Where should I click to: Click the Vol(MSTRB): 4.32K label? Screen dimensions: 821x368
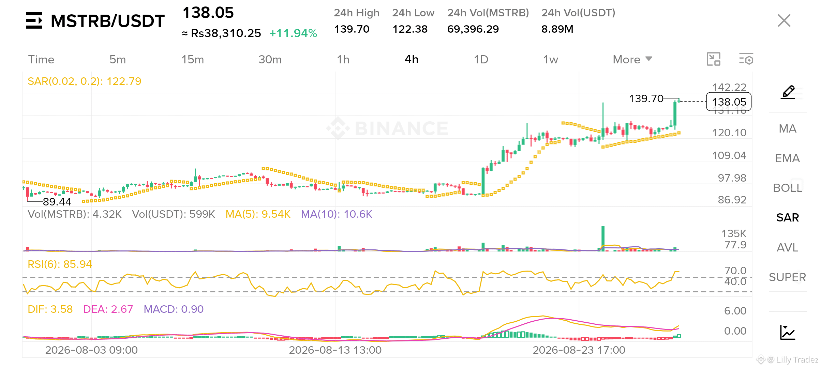pyautogui.click(x=75, y=214)
